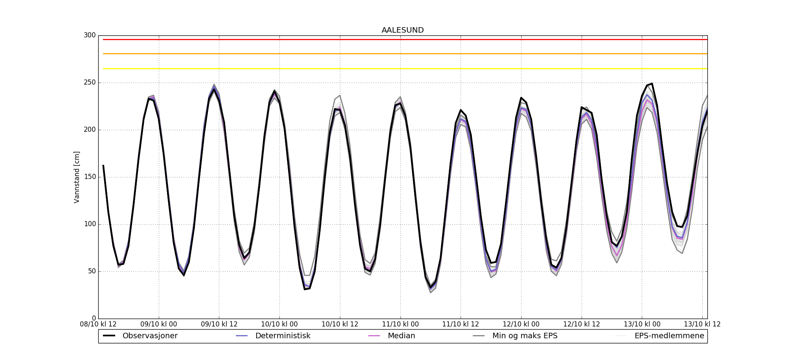The height and width of the screenshot is (354, 786).
Task: Select the Observasjoner legend label
Action: [x=150, y=336]
